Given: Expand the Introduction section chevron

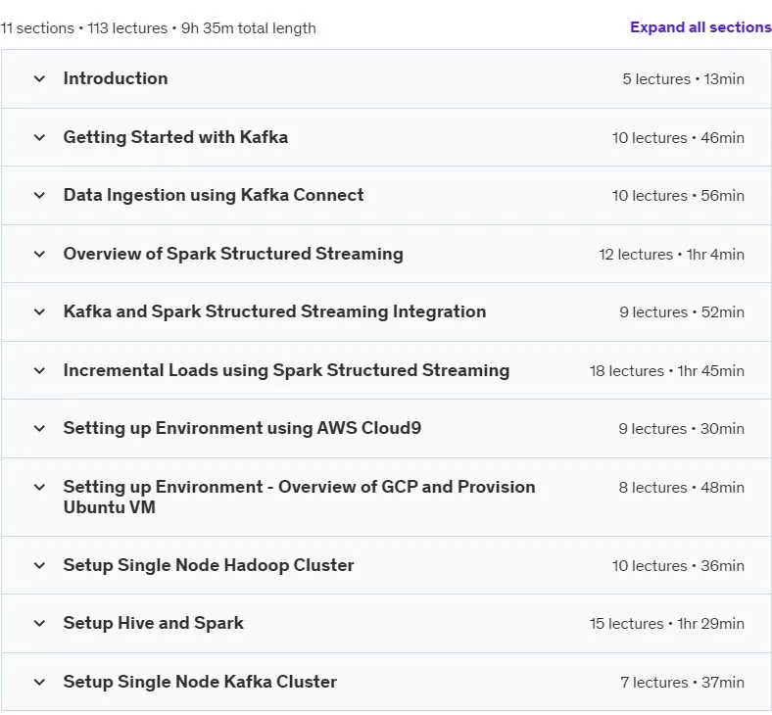Looking at the screenshot, I should click(39, 78).
